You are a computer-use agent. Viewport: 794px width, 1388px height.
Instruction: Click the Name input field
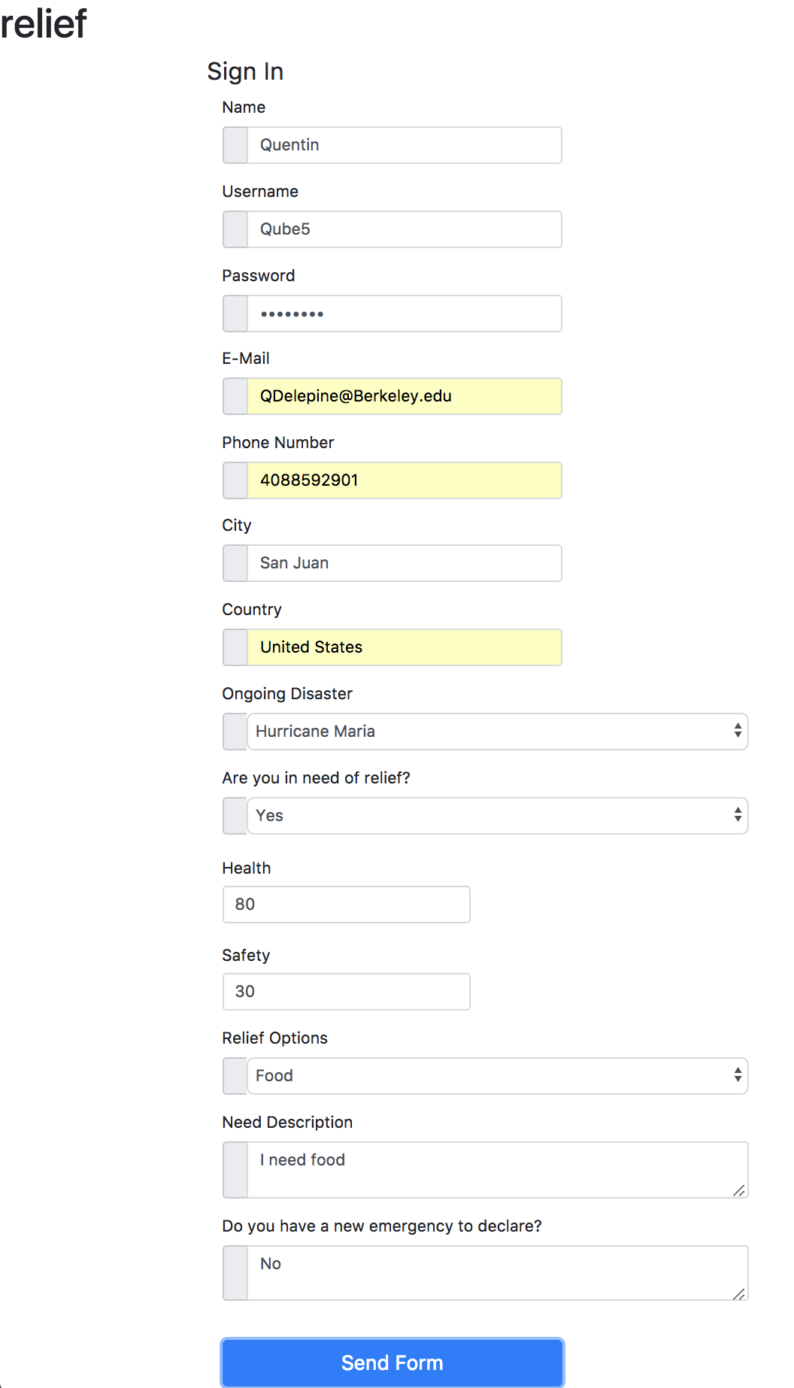(404, 145)
